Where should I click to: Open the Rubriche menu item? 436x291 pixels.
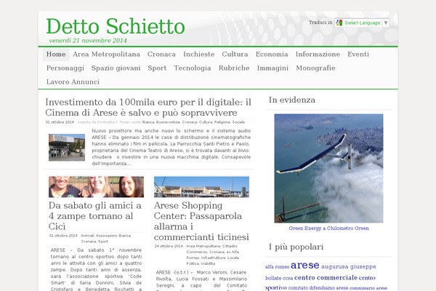234,68
